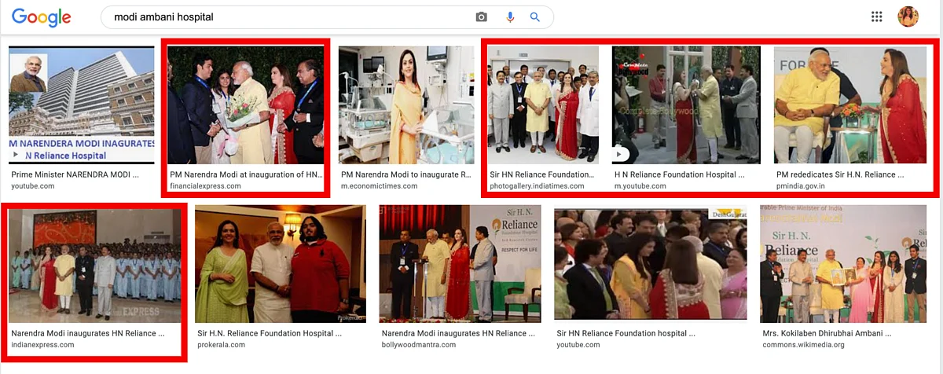This screenshot has width=943, height=374.
Task: Open the 'Sir HN Reliance Foundation hospital' youtube.com thumbnail
Action: (x=651, y=264)
